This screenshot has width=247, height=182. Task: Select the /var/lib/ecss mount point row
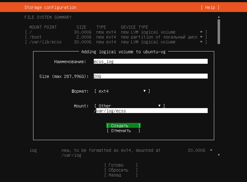116,42
